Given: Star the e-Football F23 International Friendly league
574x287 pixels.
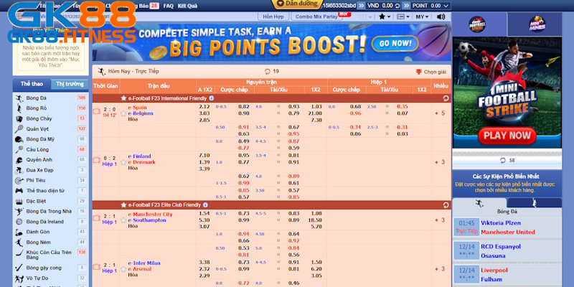Looking at the screenshot, I should pos(123,98).
